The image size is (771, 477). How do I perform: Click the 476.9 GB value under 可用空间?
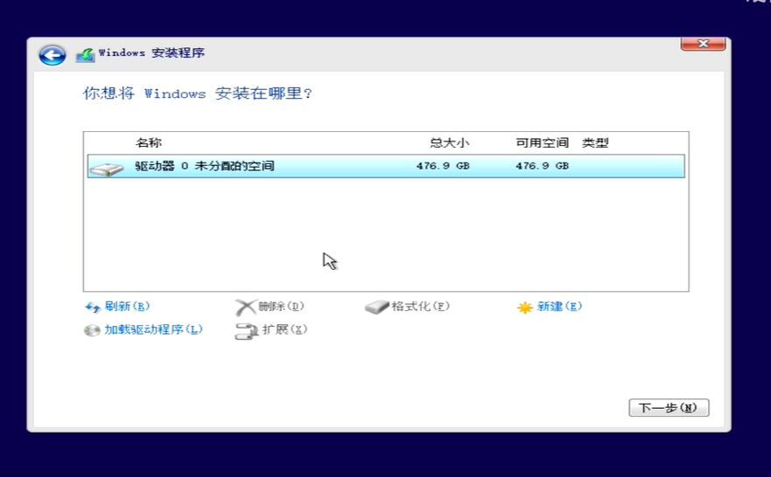543,166
